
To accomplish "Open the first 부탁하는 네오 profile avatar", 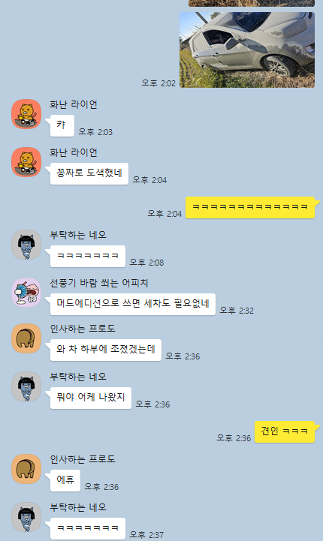I will pos(26,245).
